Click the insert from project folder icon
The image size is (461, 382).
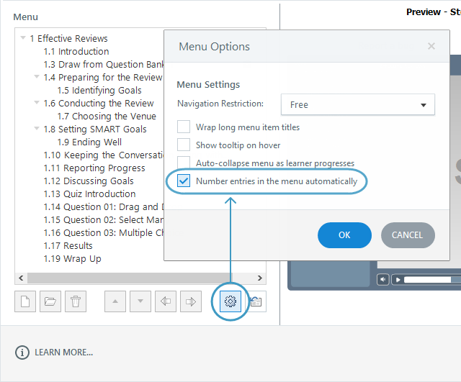click(x=50, y=301)
